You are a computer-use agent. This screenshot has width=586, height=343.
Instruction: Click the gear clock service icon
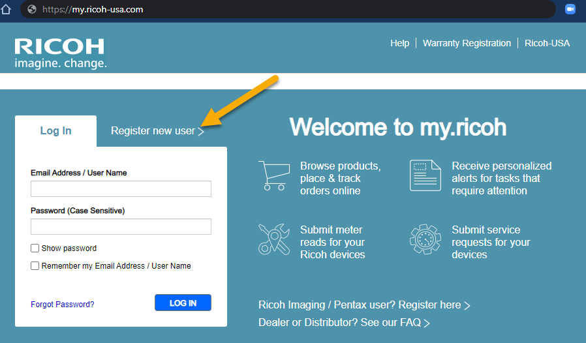tap(425, 239)
